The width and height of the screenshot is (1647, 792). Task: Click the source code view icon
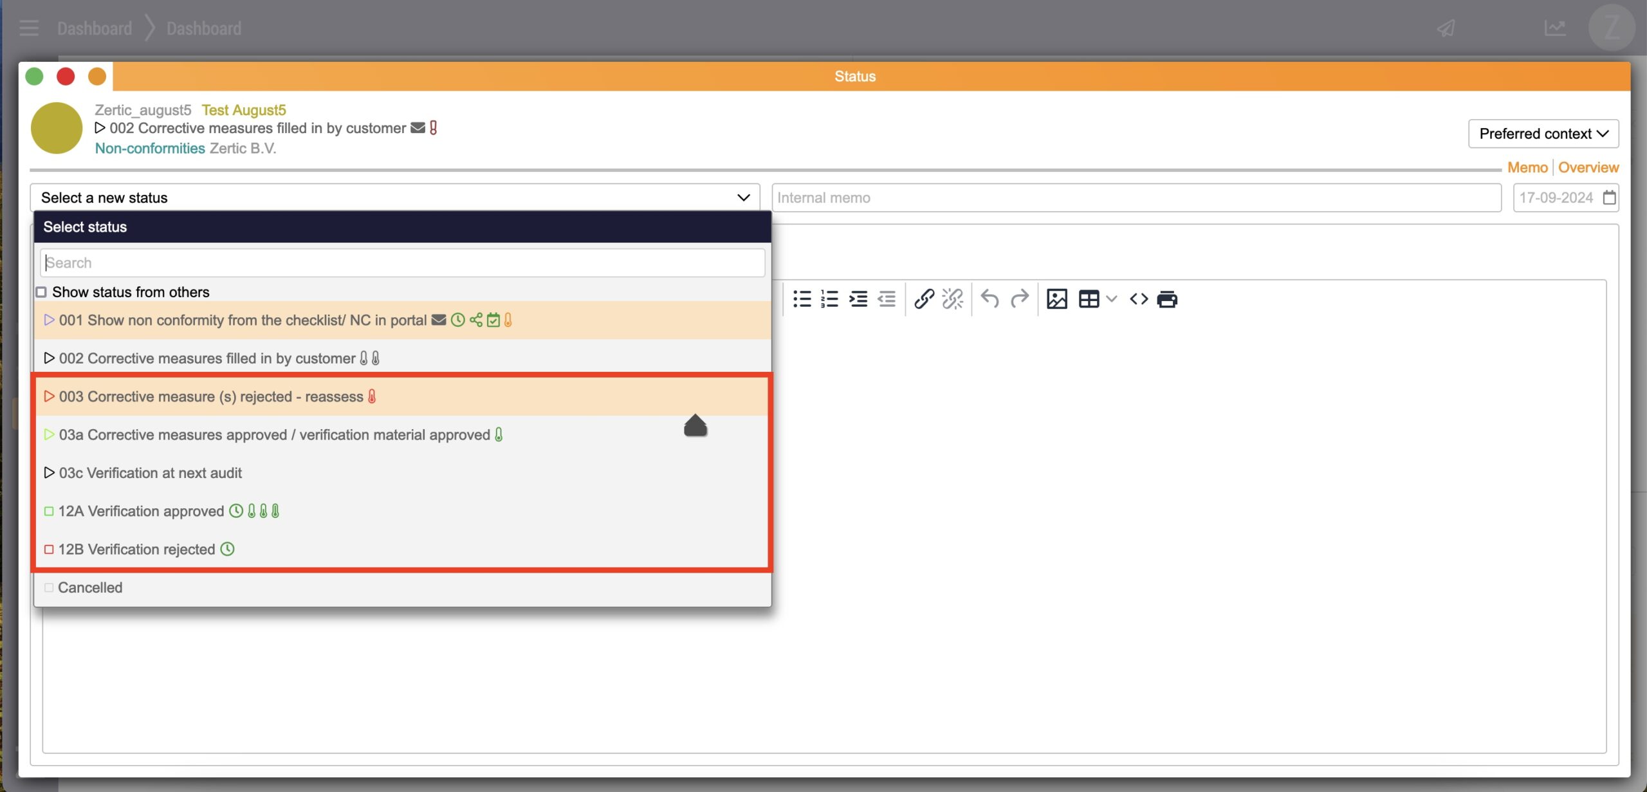(1138, 299)
